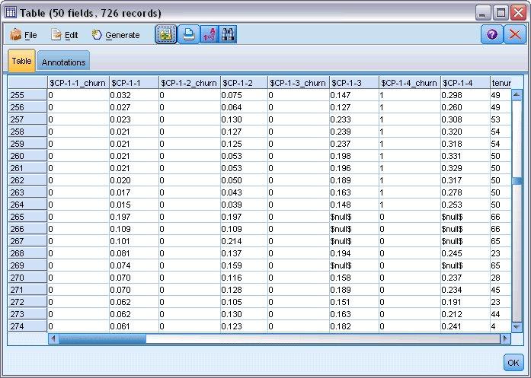Click the tenure column header
Image resolution: width=531 pixels, height=378 pixels.
[x=501, y=83]
